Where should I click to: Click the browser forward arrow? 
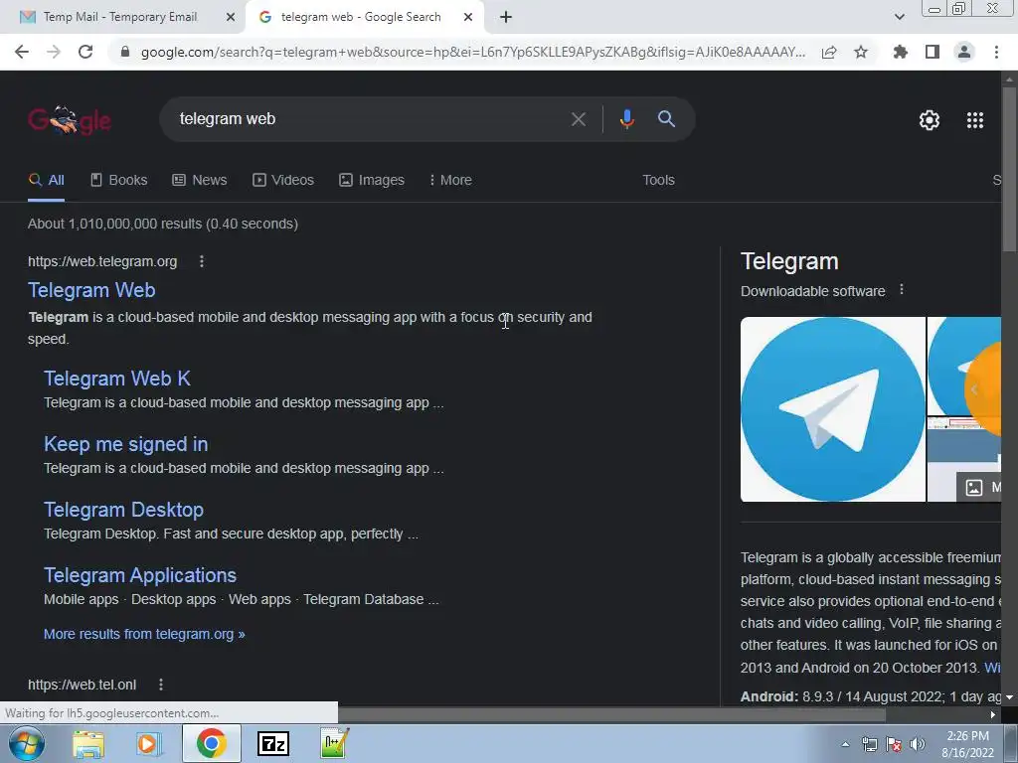(x=54, y=52)
